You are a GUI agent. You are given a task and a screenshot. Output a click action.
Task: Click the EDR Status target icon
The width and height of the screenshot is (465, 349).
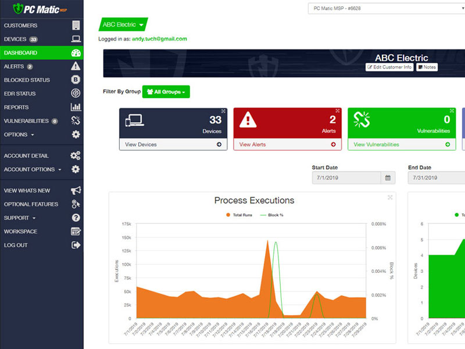pos(76,93)
